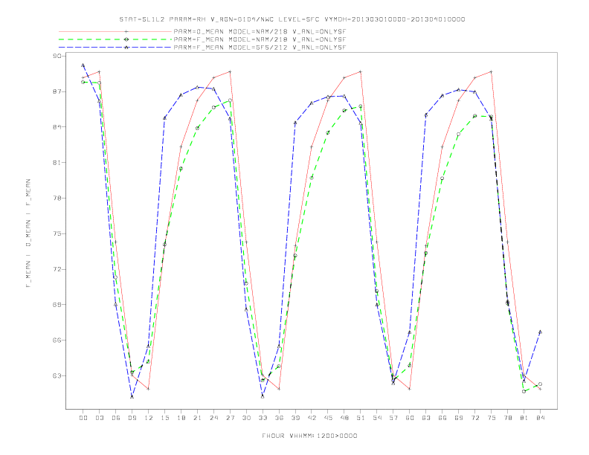Viewport: 589px width, 455px height.
Task: Click x-axis forecast hour label 66
Action: point(442,418)
